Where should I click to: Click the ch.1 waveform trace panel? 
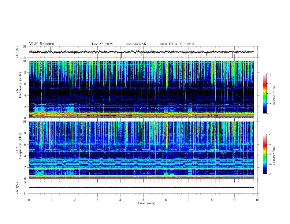143,52
